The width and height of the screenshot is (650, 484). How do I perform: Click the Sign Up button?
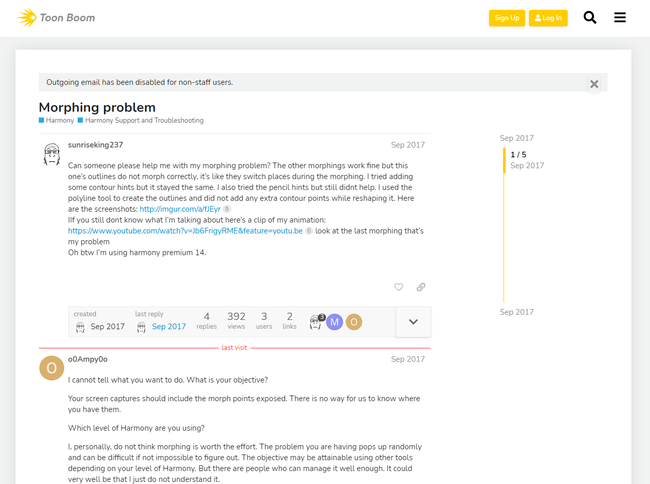507,18
